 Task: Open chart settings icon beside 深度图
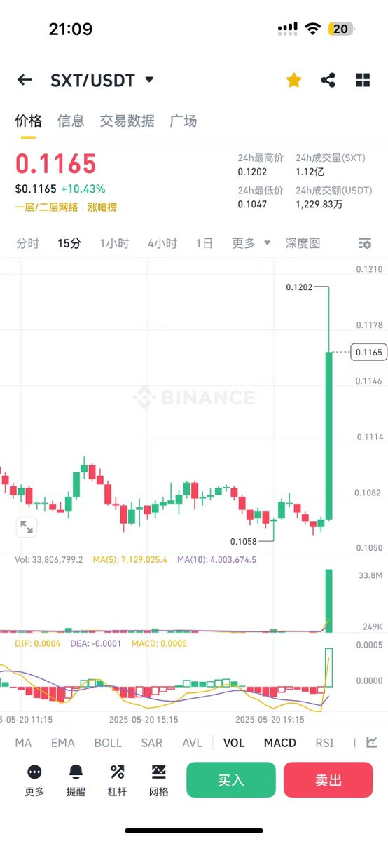click(364, 243)
